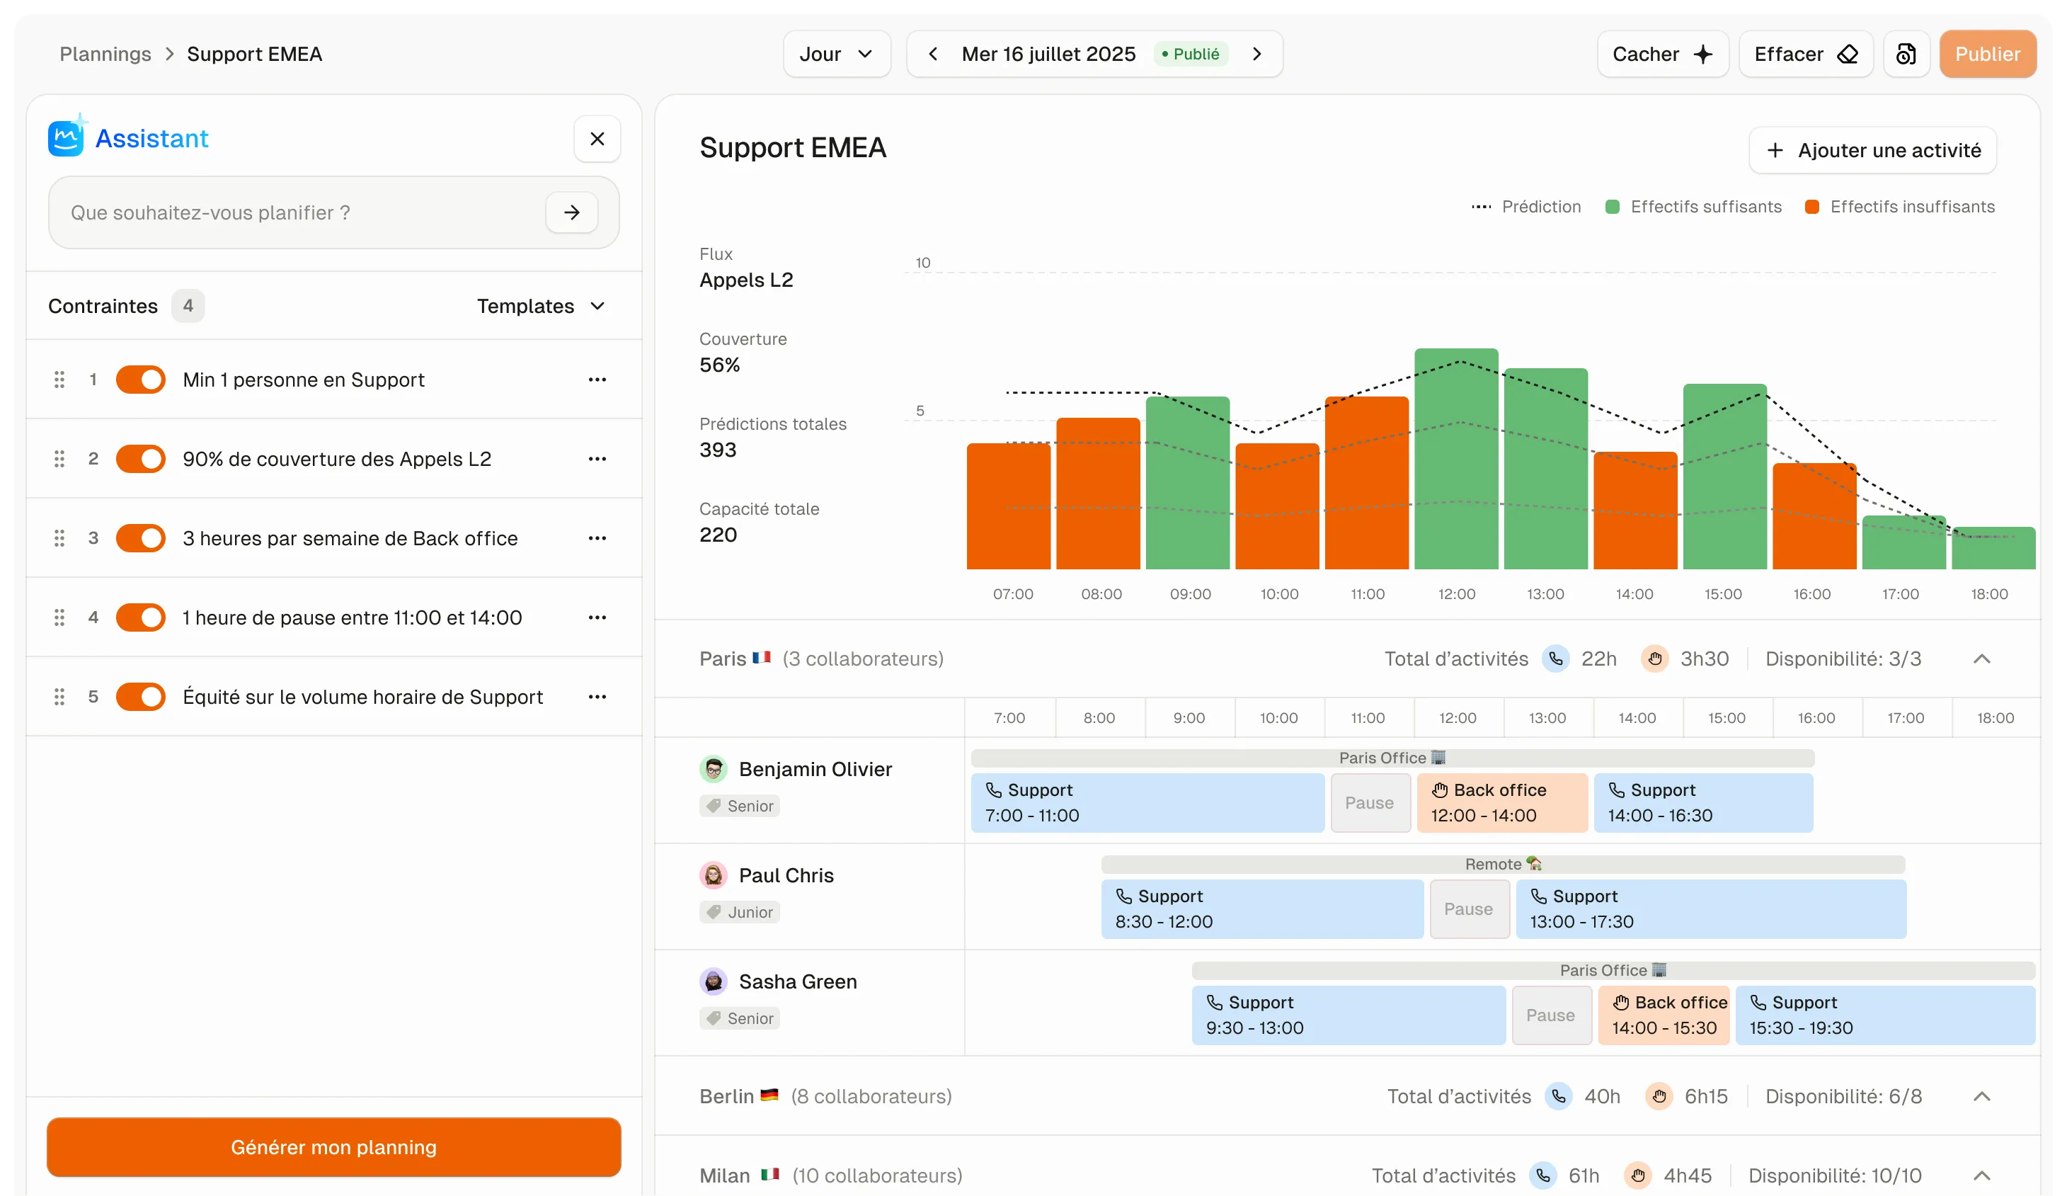Click Benjamin Olivier's avatar

click(x=713, y=770)
